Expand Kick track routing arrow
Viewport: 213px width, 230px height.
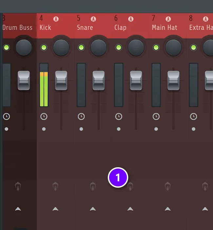55,209
